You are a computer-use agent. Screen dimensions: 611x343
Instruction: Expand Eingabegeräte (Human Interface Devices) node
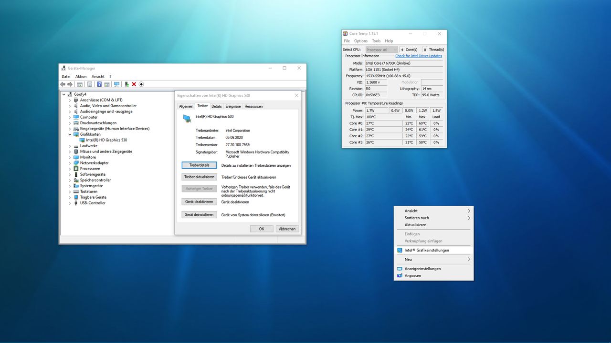70,129
